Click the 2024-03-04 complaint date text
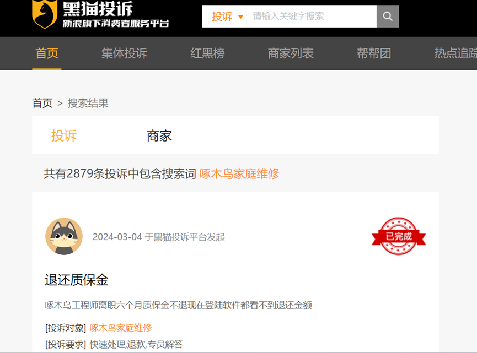The image size is (477, 353). click(117, 237)
